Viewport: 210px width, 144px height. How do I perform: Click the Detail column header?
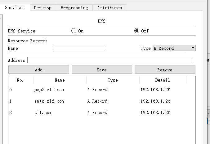(163, 80)
